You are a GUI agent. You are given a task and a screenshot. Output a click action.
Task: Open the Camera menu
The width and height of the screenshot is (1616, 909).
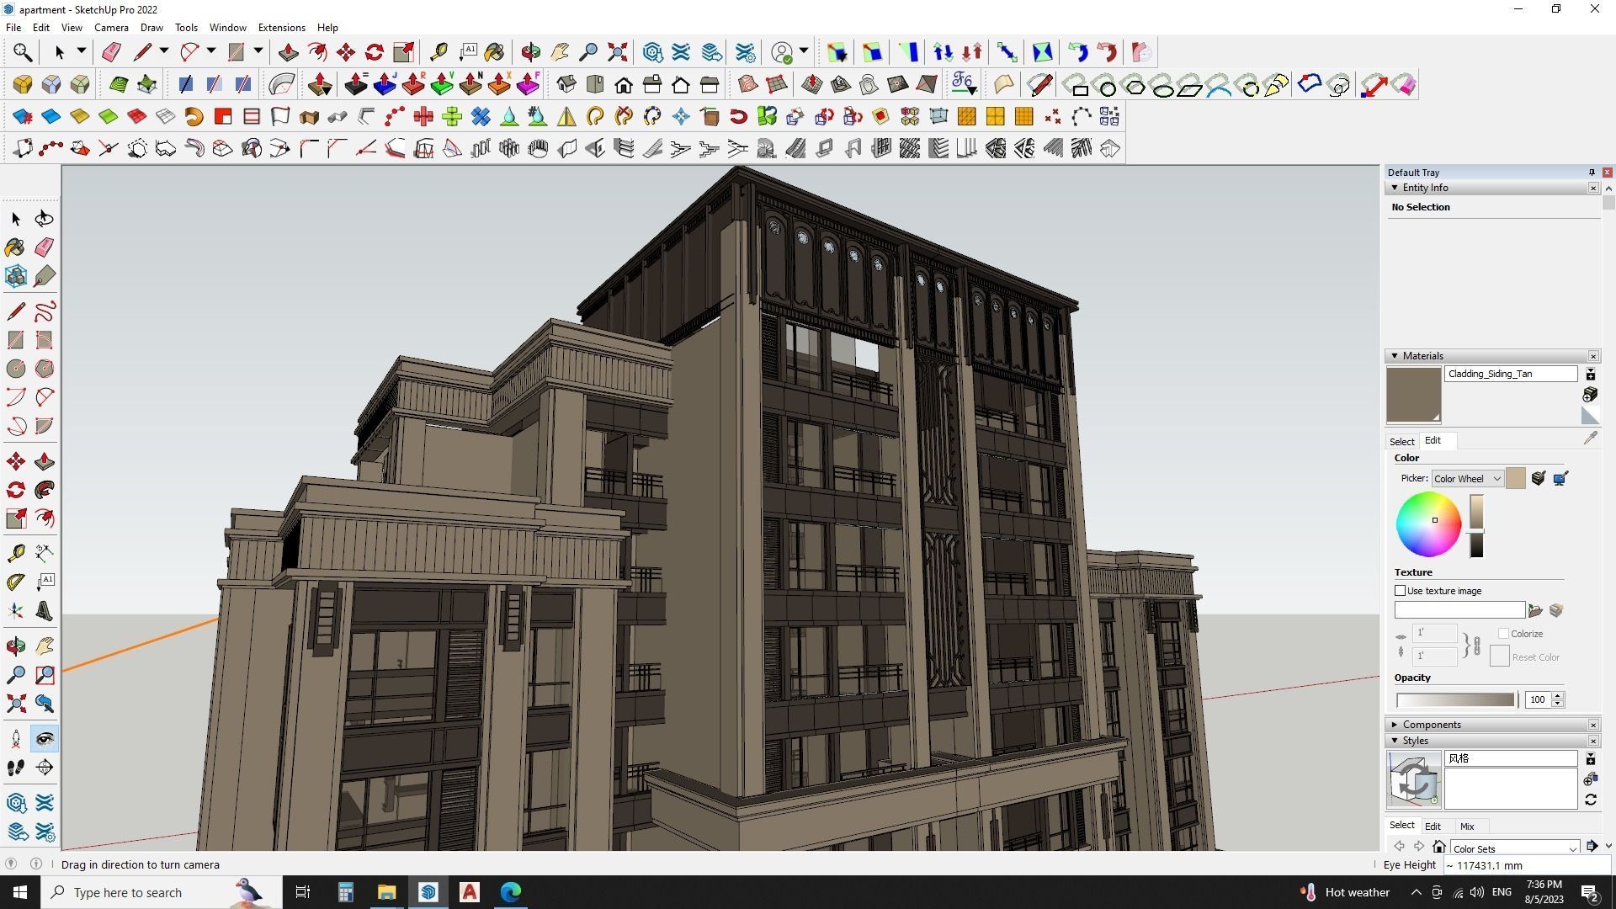click(111, 28)
